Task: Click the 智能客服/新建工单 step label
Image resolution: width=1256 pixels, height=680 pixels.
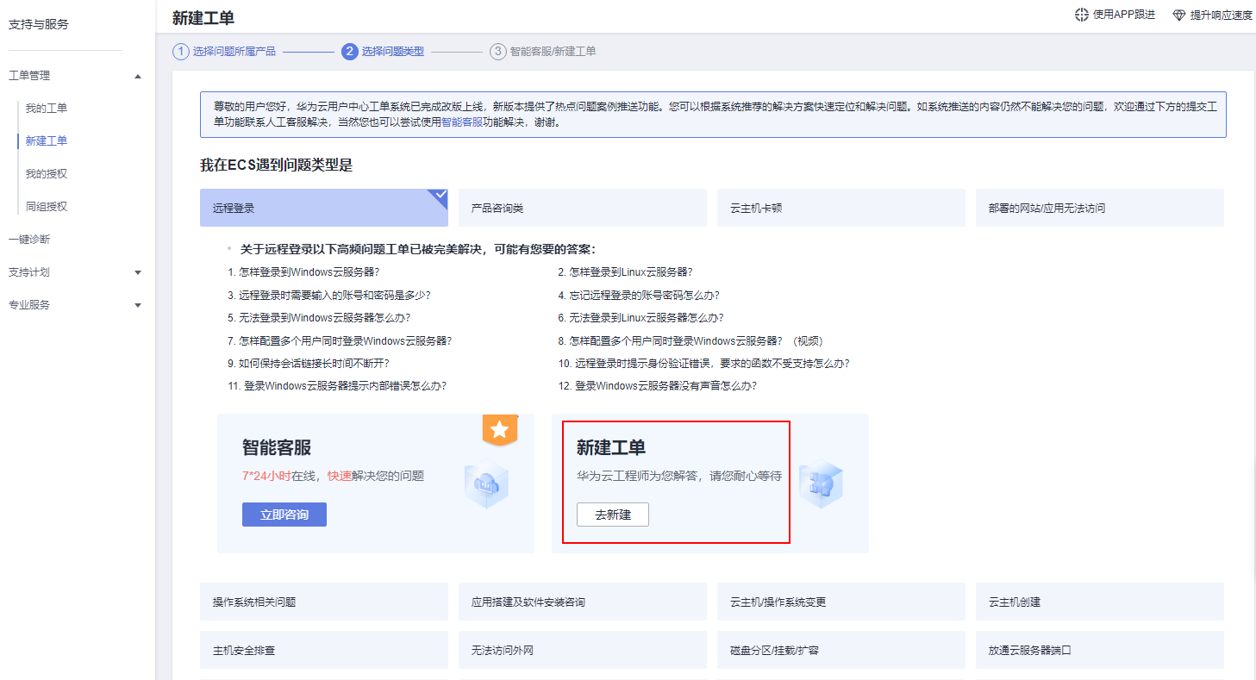Action: coord(553,52)
